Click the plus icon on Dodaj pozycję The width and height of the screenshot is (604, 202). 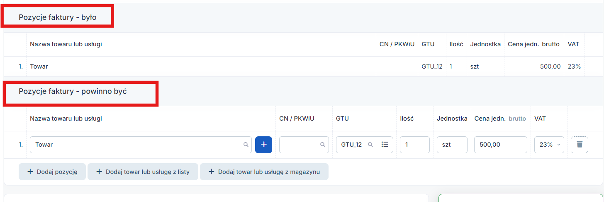tap(30, 172)
